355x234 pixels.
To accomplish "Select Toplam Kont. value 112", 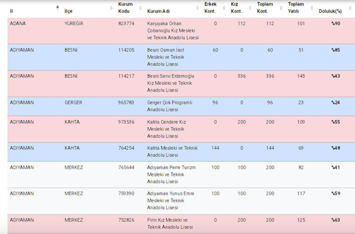I will pyautogui.click(x=270, y=24).
